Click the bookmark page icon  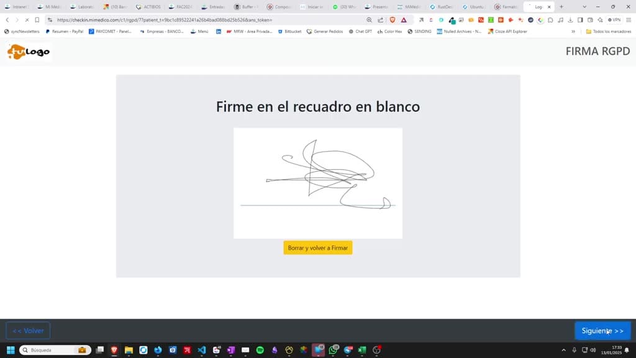click(x=37, y=20)
